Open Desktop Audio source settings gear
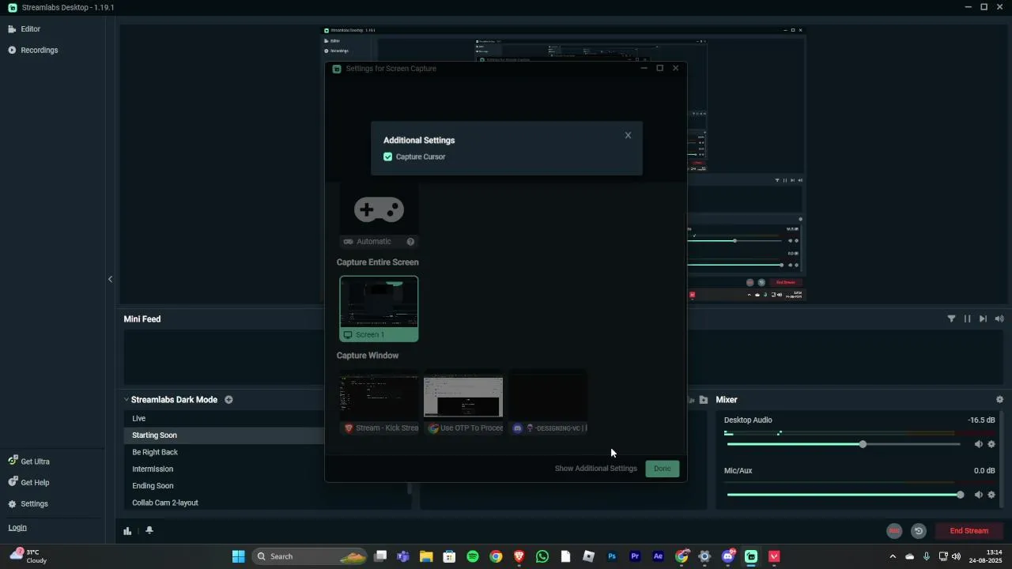1012x569 pixels. (991, 445)
